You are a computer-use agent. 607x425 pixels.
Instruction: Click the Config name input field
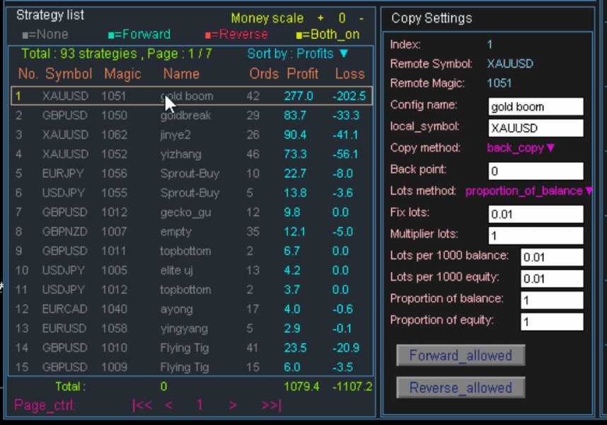(536, 106)
